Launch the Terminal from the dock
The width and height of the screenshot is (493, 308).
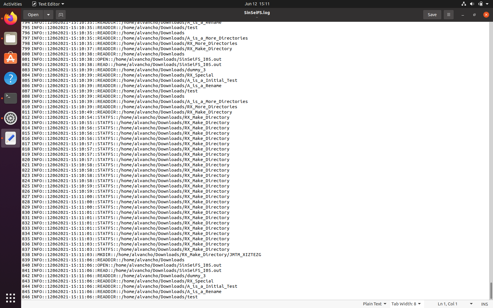10,98
